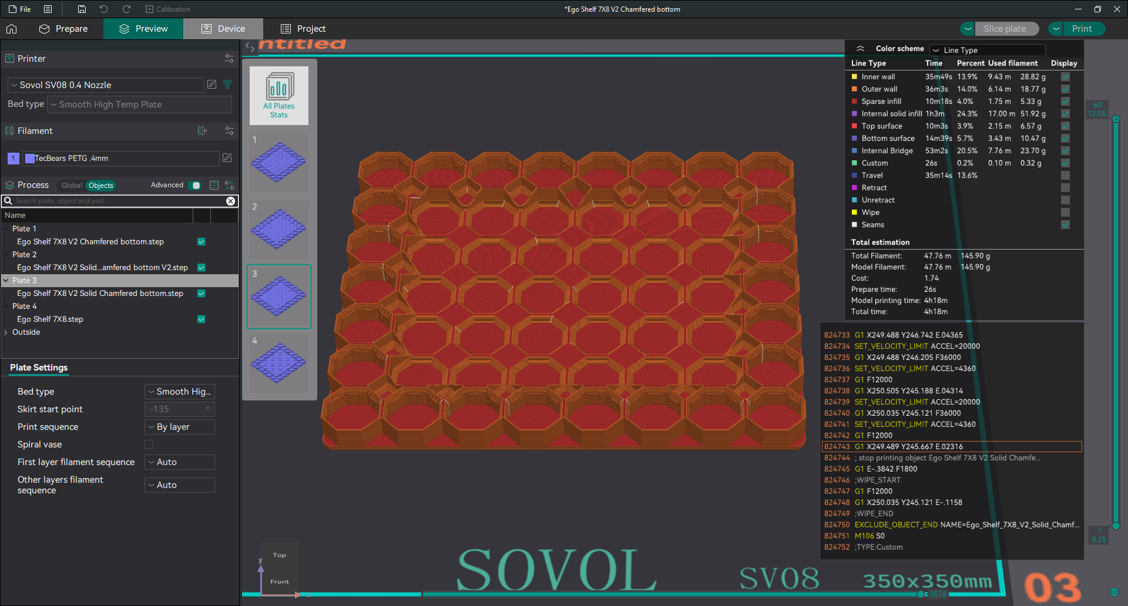Open compare presets icon in Process
The height and width of the screenshot is (606, 1128).
click(229, 186)
